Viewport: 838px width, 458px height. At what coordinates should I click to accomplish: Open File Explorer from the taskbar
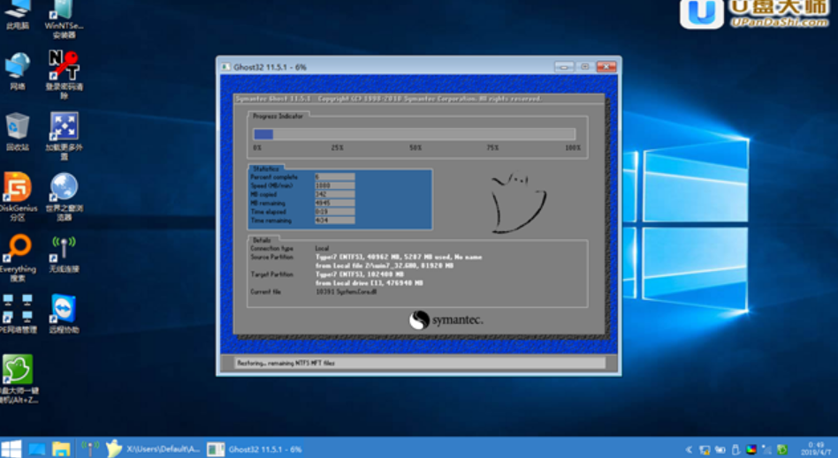click(x=60, y=448)
